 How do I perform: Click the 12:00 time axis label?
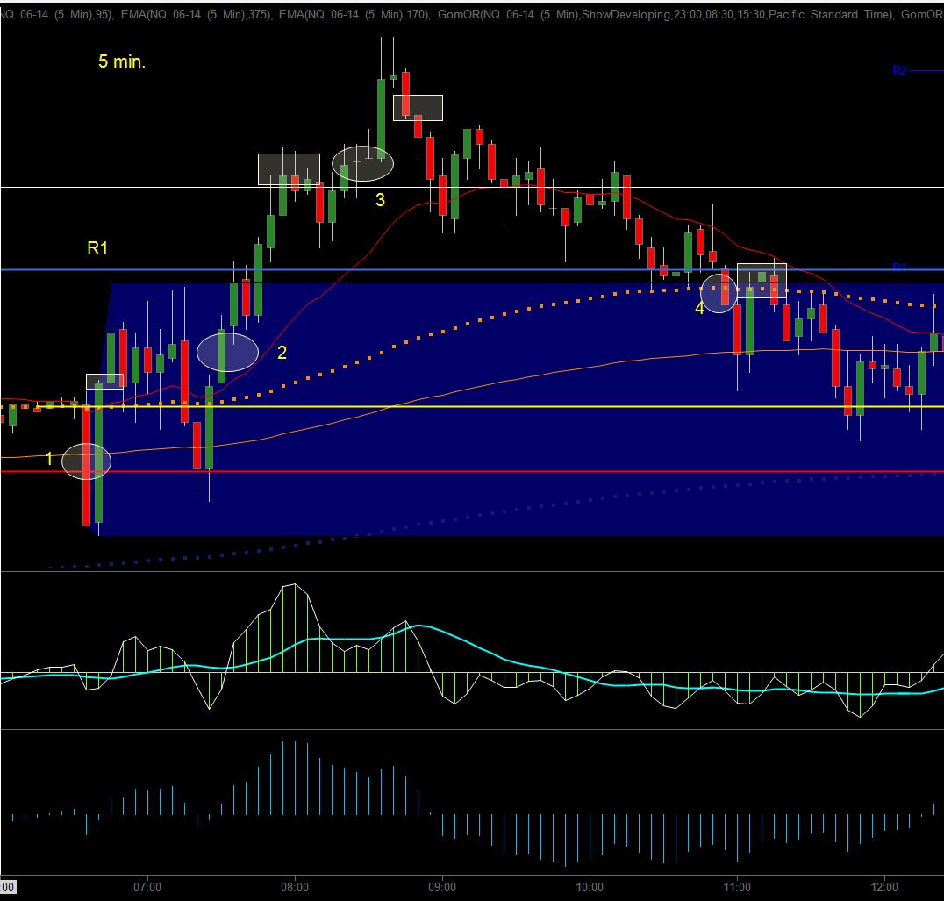884,887
